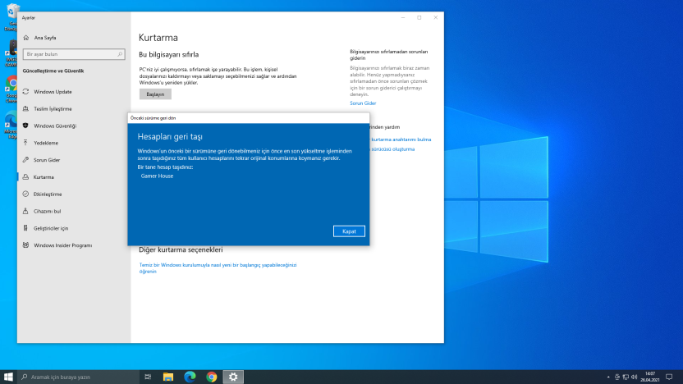Open the Windows Start menu
This screenshot has width=683, height=384.
pos(8,377)
